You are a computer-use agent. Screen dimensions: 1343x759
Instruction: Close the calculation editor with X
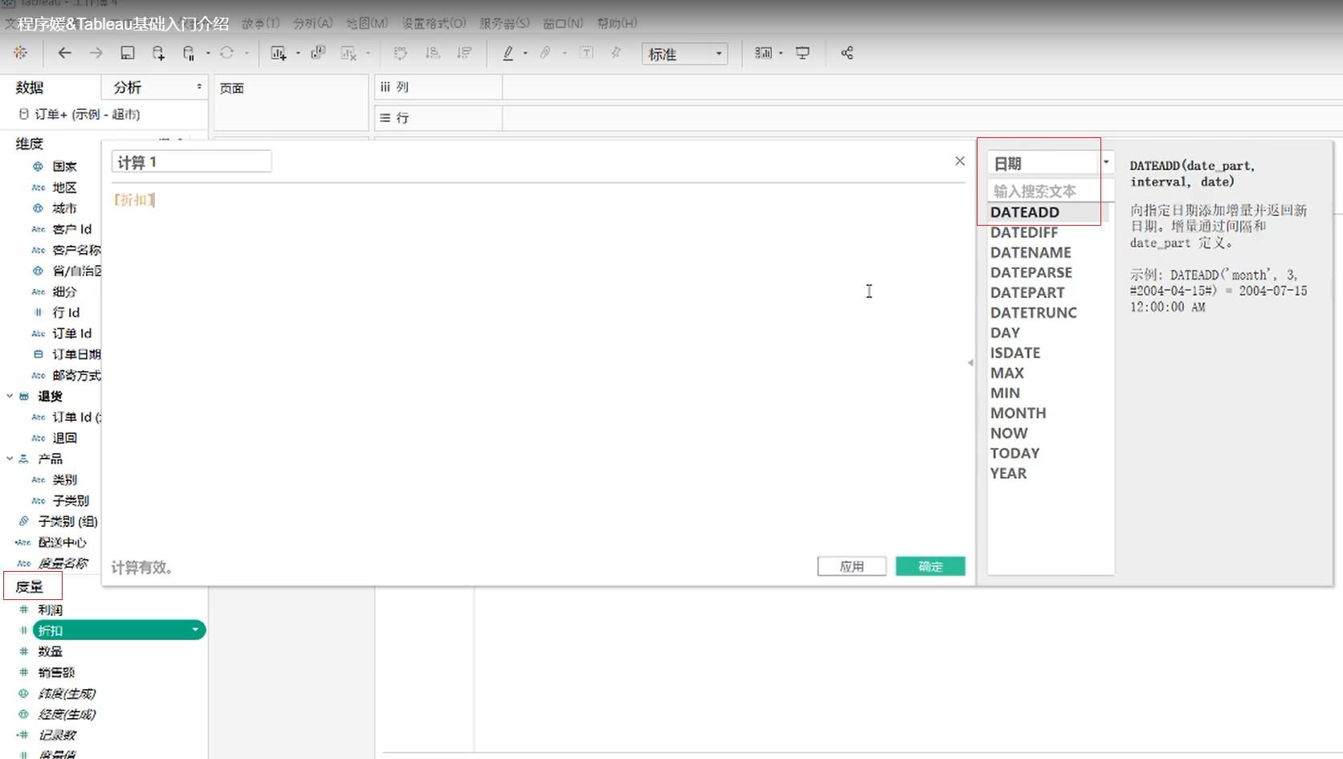[x=960, y=161]
